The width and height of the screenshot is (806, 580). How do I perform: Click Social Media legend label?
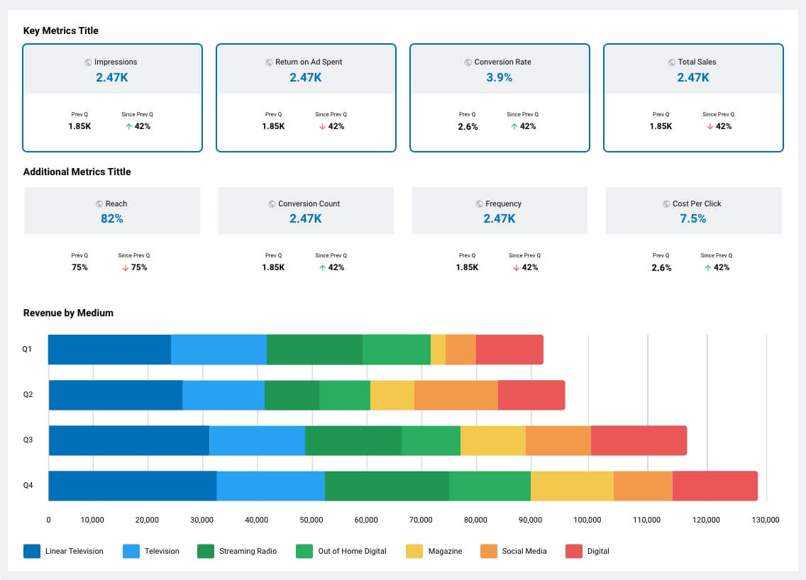[x=524, y=551]
